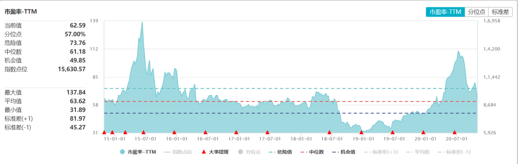Click the 标准差(+1) value 81.97
Viewport: 518px width, 164px height.
pos(78,118)
